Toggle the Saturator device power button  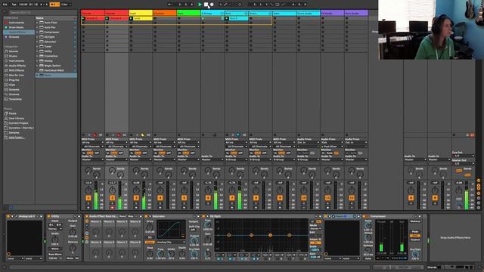(x=146, y=217)
